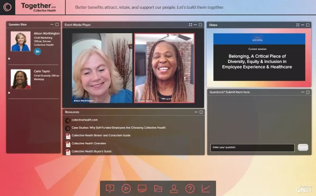Click Alison Worthington's video feed
This screenshot has height=196, width=316.
click(x=102, y=68)
